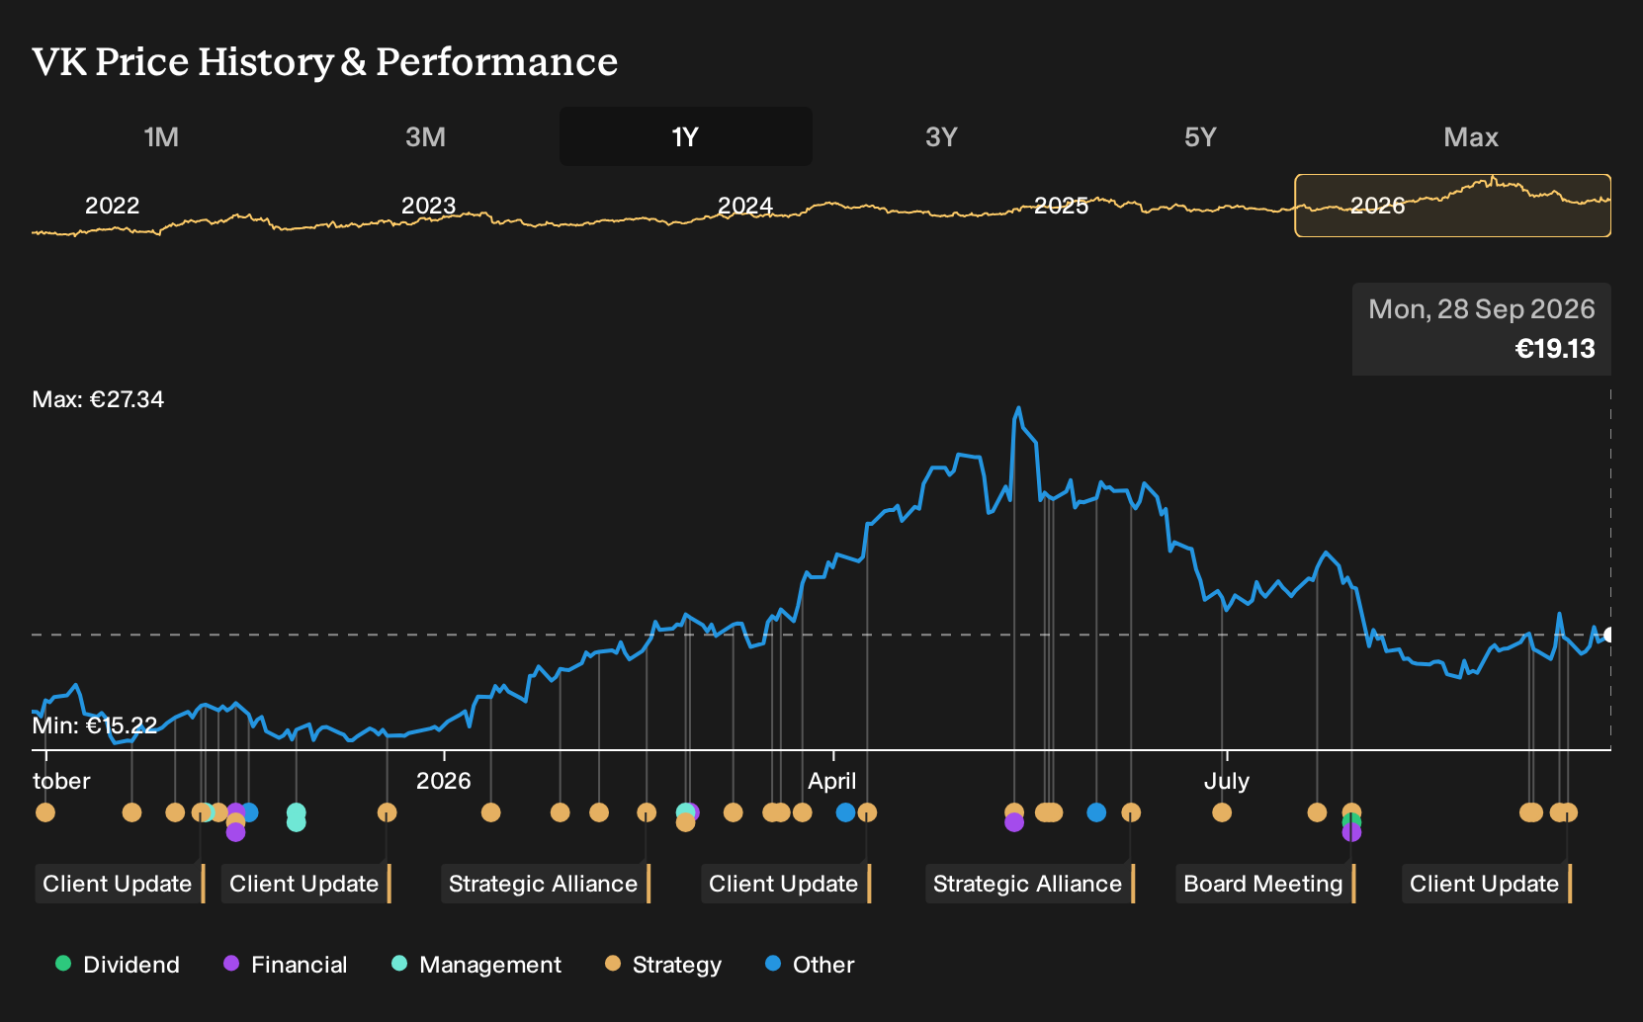This screenshot has height=1022, width=1643.
Task: Click the 'VK Price History & Performance' title
Action: [325, 61]
